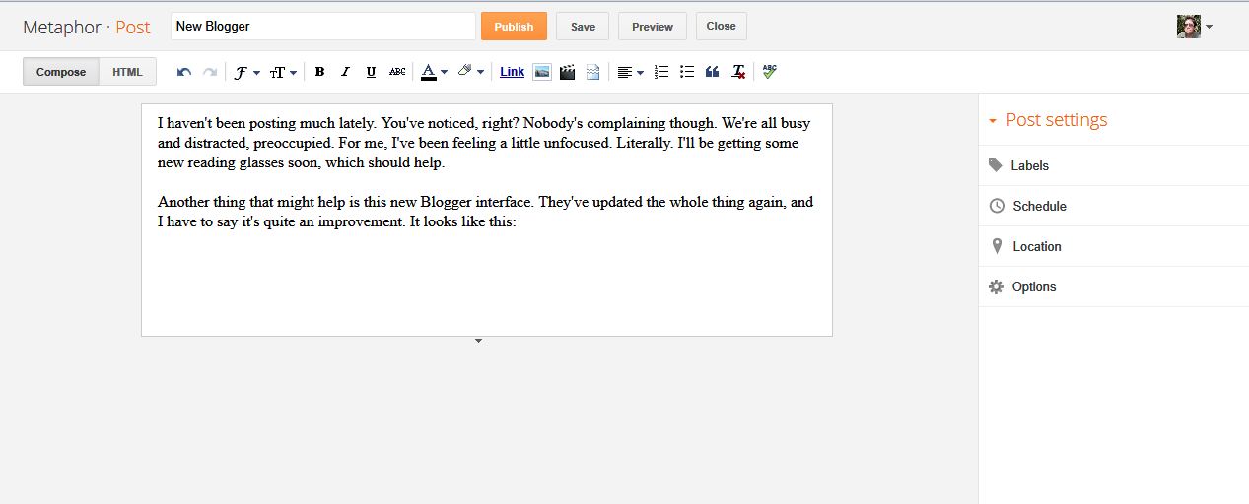
Task: Open the text color picker
Action: click(x=434, y=72)
